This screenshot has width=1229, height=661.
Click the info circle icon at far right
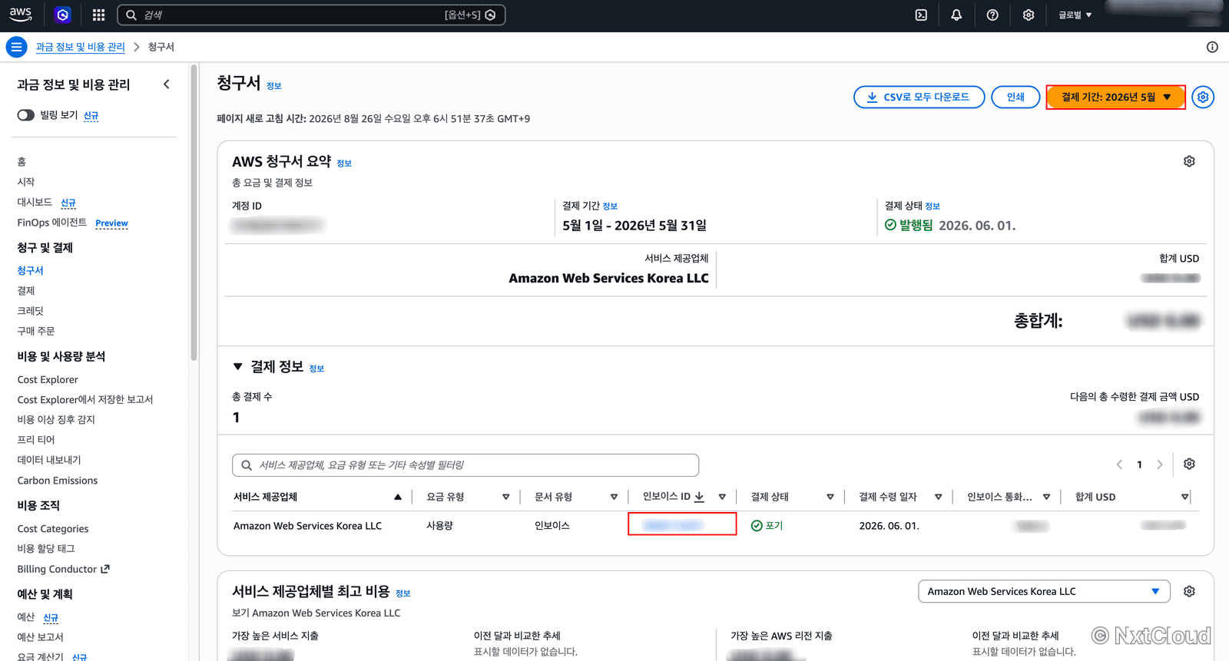tap(1212, 47)
